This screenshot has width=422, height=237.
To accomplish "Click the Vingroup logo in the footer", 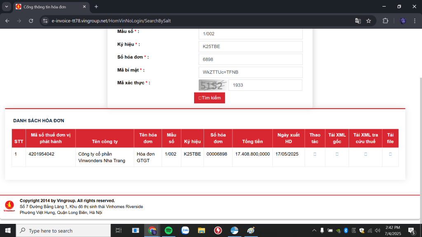I will [9, 207].
